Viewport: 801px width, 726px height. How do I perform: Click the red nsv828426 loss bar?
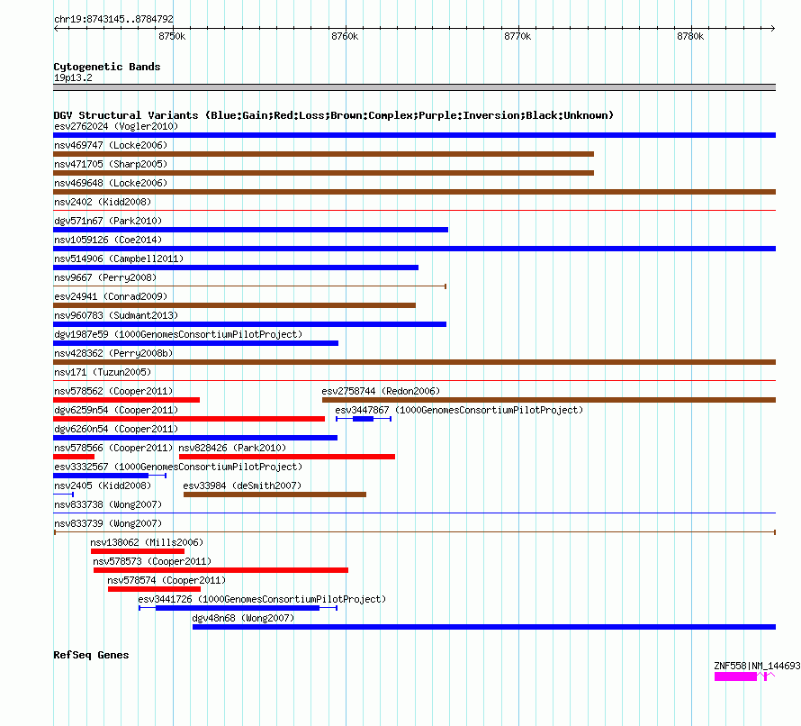pos(286,457)
